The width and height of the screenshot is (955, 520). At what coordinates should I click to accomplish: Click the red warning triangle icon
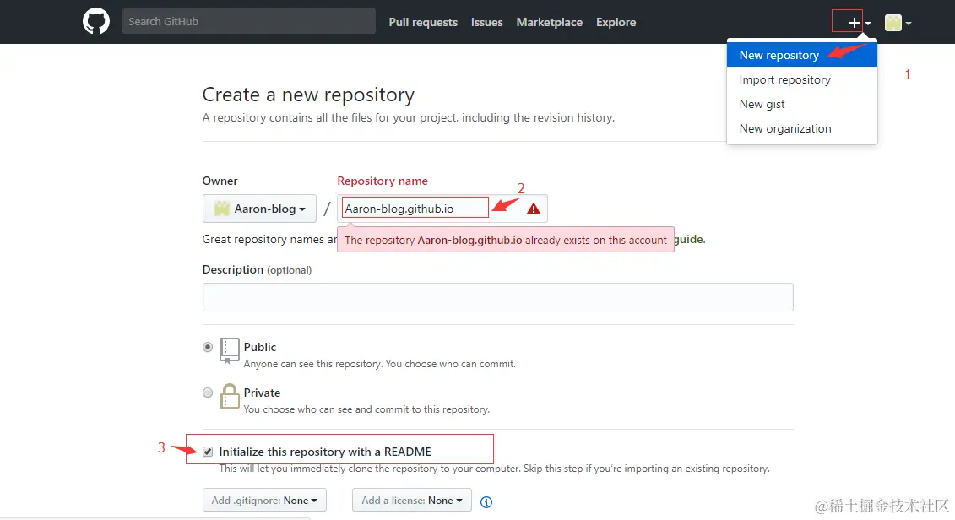pos(534,209)
